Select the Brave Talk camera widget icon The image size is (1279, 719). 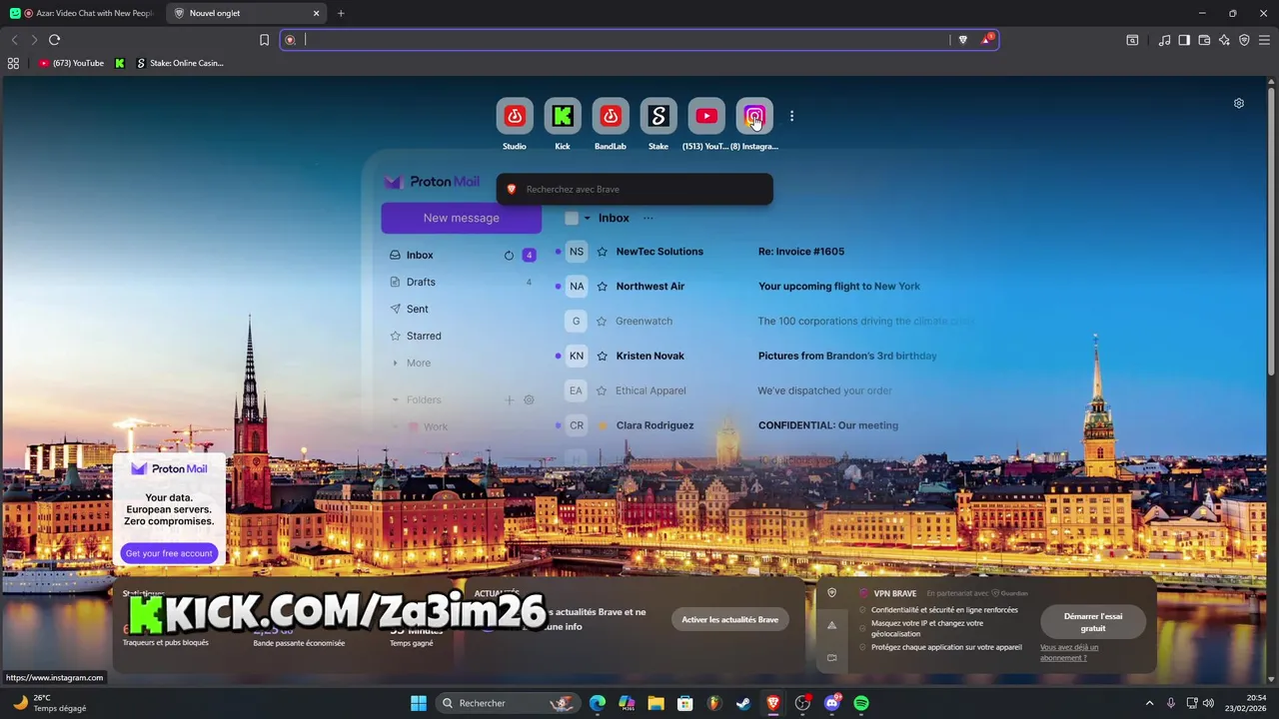[x=831, y=657]
